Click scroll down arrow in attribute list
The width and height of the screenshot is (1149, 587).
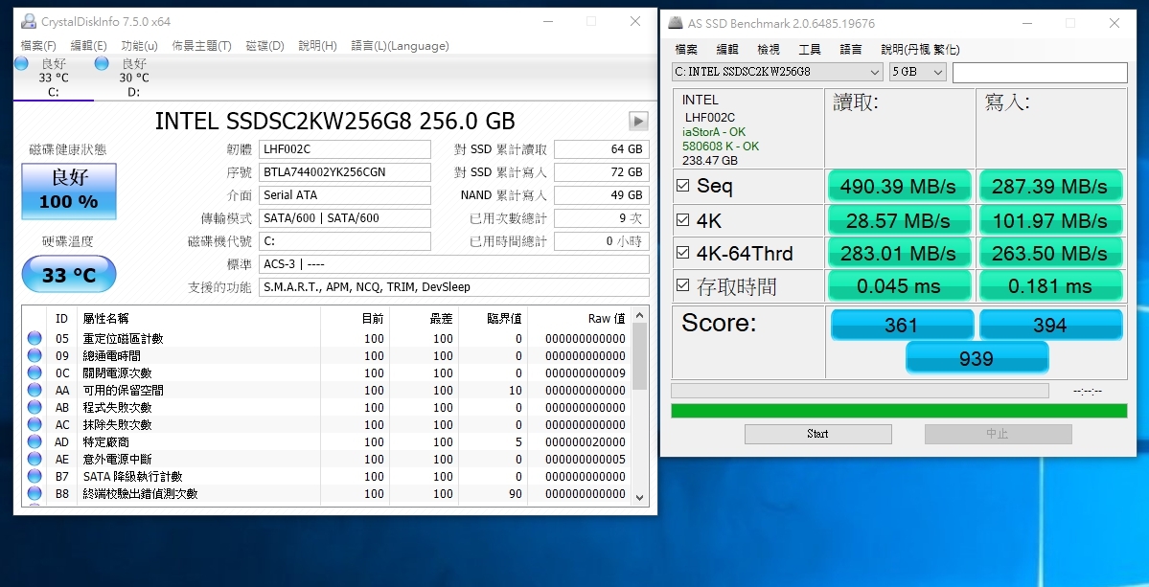(x=640, y=497)
